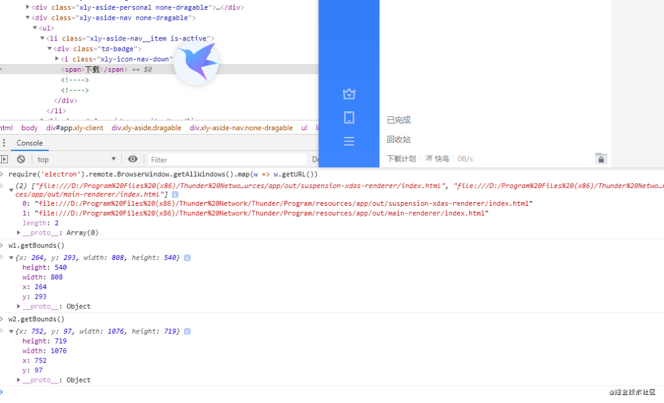The height and width of the screenshot is (403, 664).
Task: Click 'y: 293' property
Action: point(34,296)
